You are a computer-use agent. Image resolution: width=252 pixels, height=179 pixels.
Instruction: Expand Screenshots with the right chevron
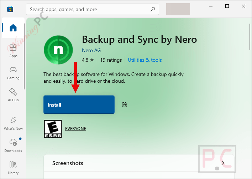(223, 163)
